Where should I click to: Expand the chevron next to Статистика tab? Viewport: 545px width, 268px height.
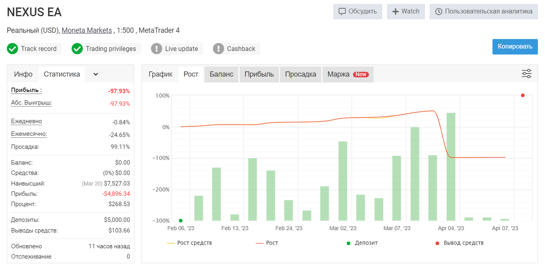96,74
